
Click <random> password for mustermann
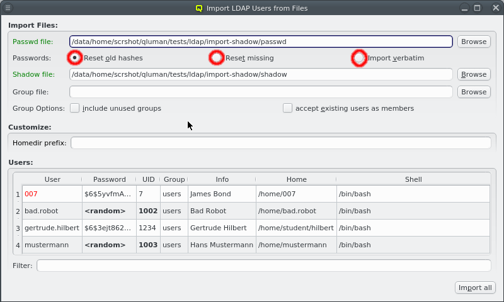[109, 245]
